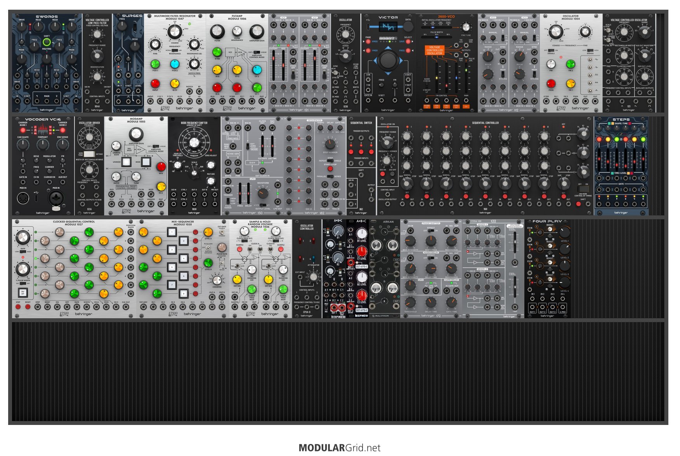Click the LP output jack on Module 1047
Screen dimensions: 680x456
189,101
